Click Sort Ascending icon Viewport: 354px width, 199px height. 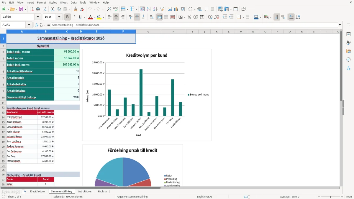pyautogui.click(x=149, y=9)
